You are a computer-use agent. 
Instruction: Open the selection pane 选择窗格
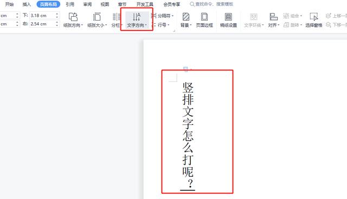(x=314, y=20)
